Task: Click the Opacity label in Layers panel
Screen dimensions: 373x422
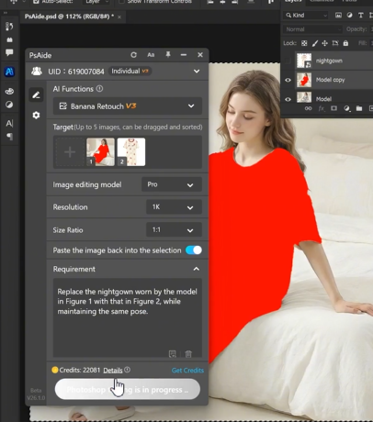Action: [x=356, y=29]
